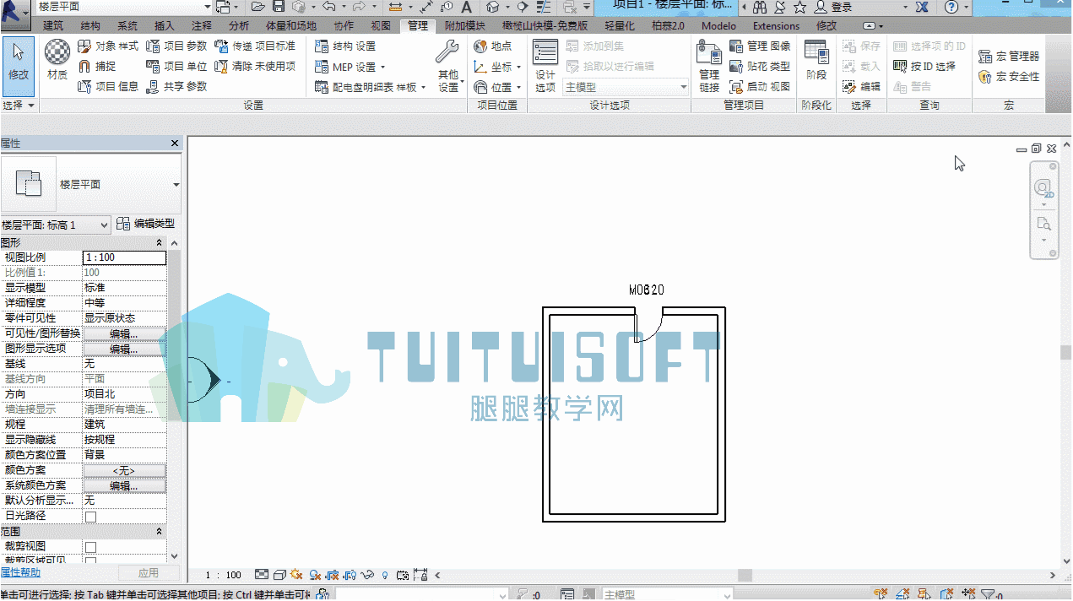This screenshot has height=601, width=1073.
Task: Click 清除未使用项 purge unused
Action: pos(255,66)
